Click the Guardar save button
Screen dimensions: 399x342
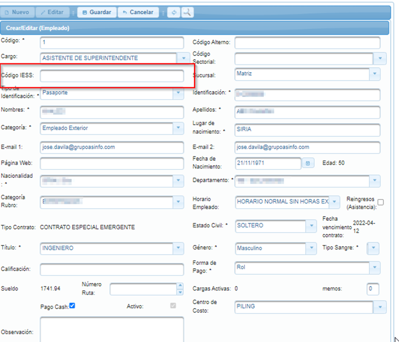[97, 12]
